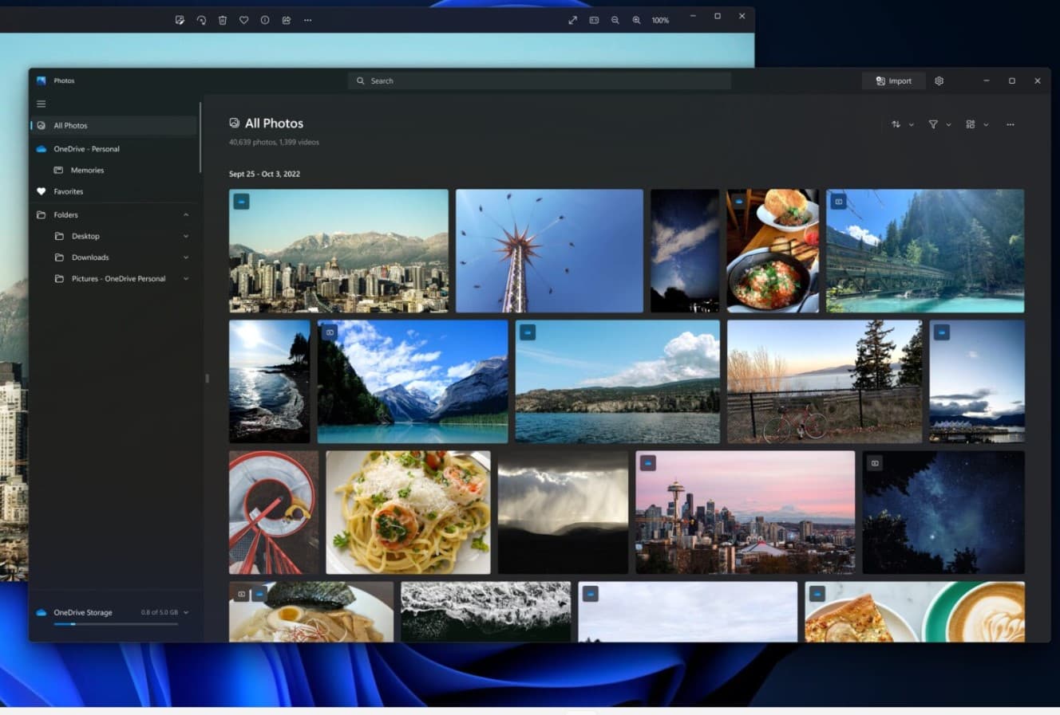Collapse the Folders section chevron
The width and height of the screenshot is (1060, 715).
coord(186,214)
